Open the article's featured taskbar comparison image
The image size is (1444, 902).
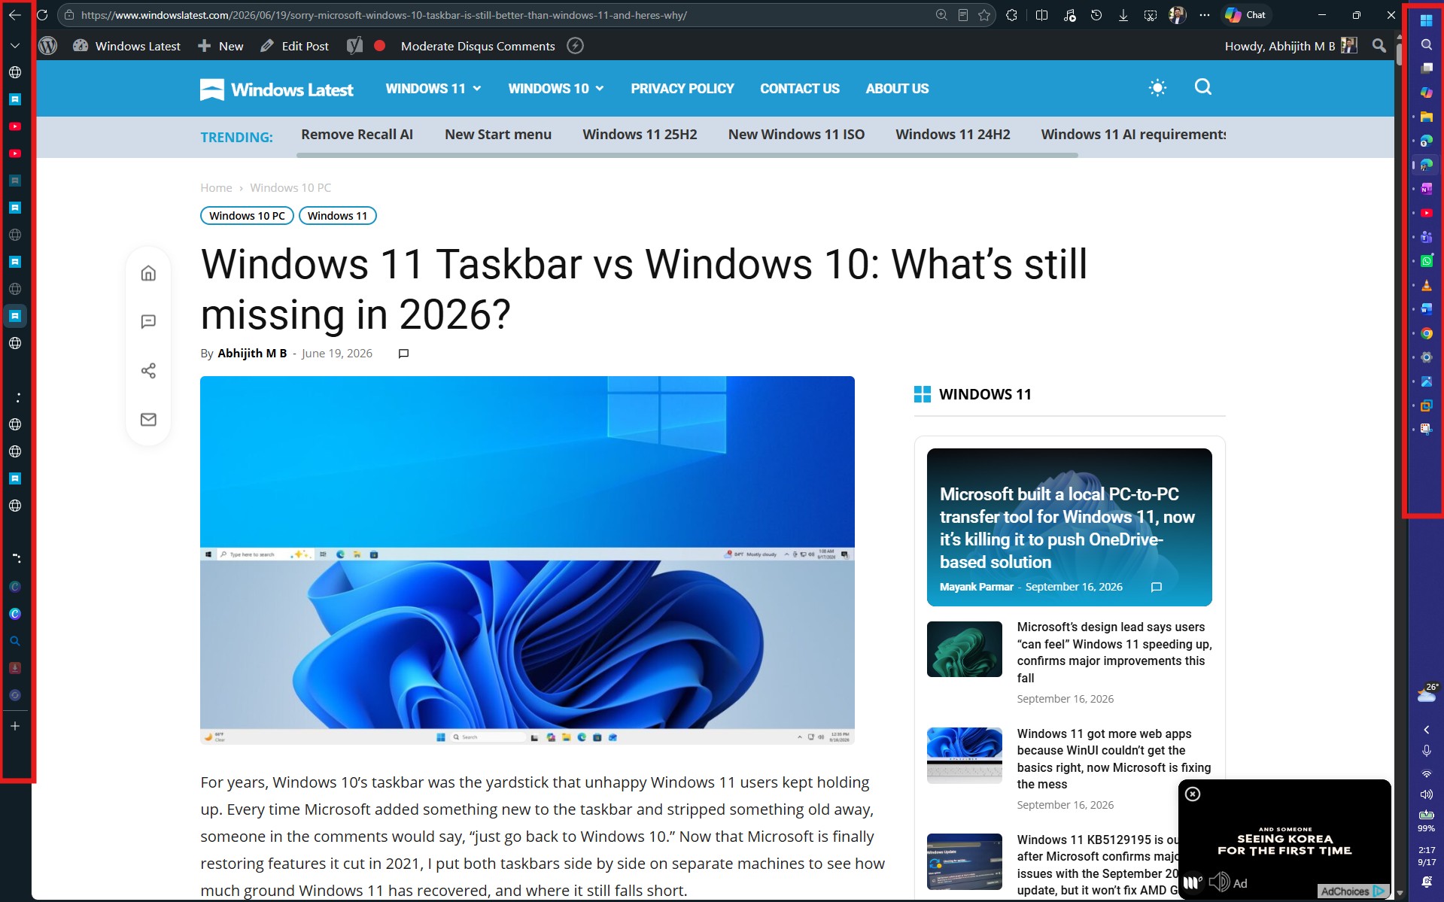tap(527, 560)
